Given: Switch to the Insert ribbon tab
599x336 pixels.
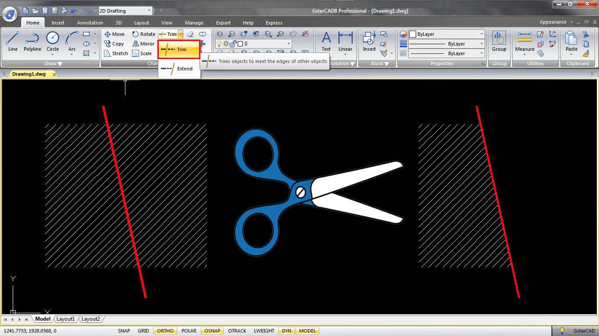Looking at the screenshot, I should coord(58,22).
